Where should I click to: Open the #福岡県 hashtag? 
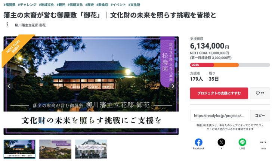coord(9,5)
